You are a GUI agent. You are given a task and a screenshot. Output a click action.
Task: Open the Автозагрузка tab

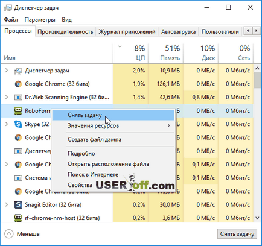click(x=178, y=32)
